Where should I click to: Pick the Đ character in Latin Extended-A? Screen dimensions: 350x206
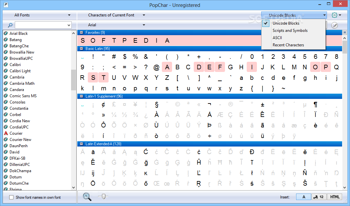tap(252, 152)
